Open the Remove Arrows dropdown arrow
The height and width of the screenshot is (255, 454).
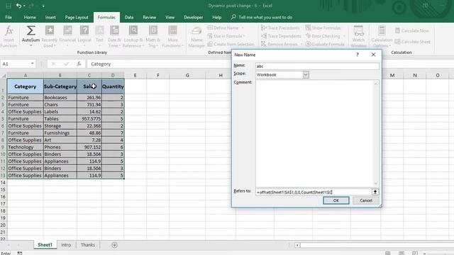pyautogui.click(x=301, y=44)
